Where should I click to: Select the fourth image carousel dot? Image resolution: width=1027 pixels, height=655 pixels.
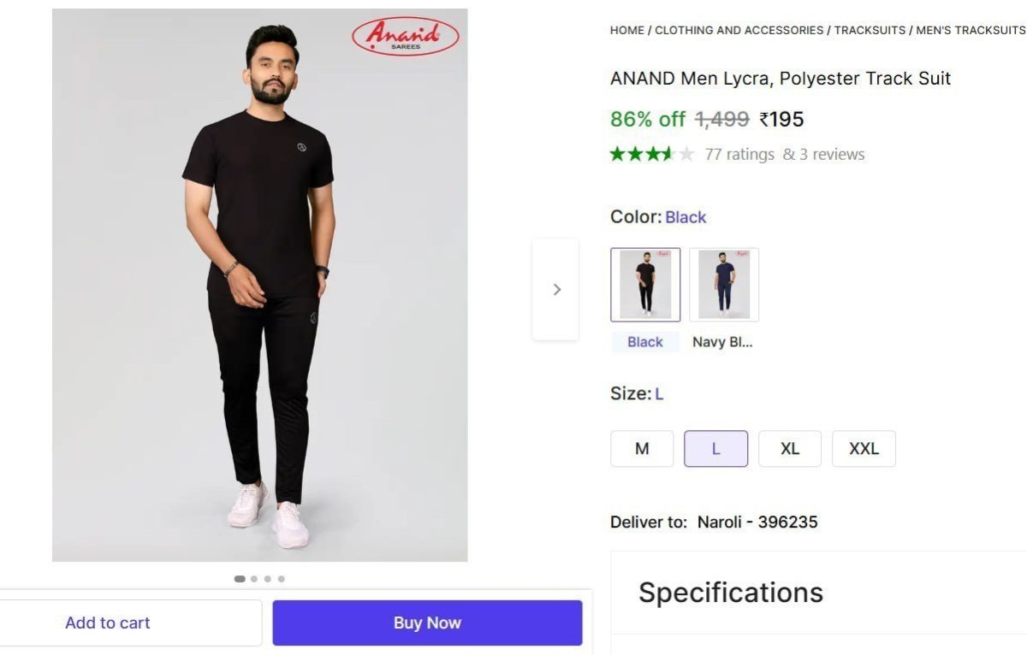pyautogui.click(x=282, y=579)
